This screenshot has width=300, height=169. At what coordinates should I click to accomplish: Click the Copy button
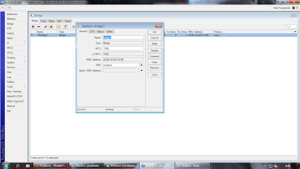click(155, 62)
